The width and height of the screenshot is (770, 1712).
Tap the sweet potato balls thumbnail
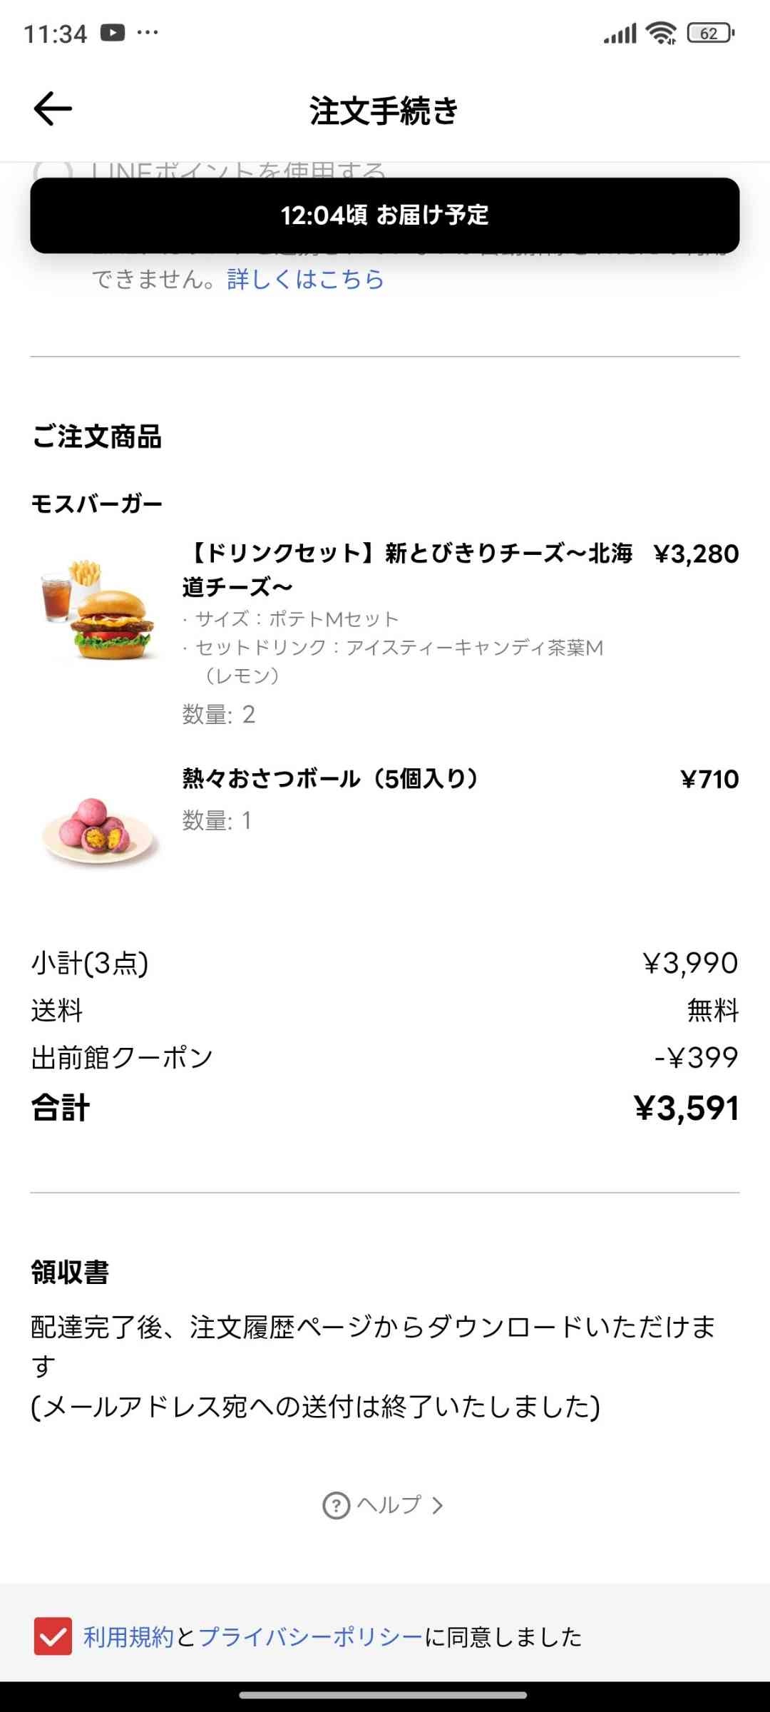[x=98, y=830]
